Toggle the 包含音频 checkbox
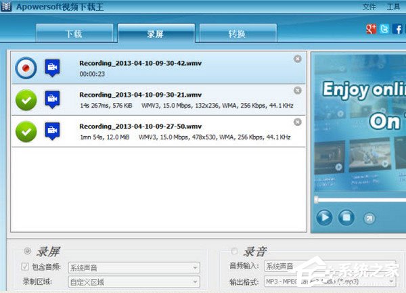 (x=25, y=267)
